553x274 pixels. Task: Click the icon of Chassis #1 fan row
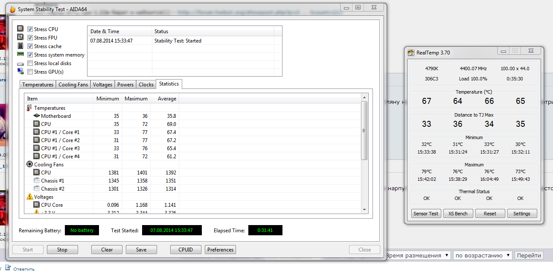(37, 180)
